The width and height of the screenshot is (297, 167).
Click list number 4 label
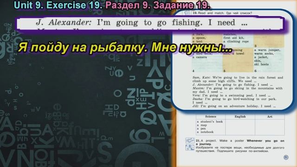tap(194, 71)
